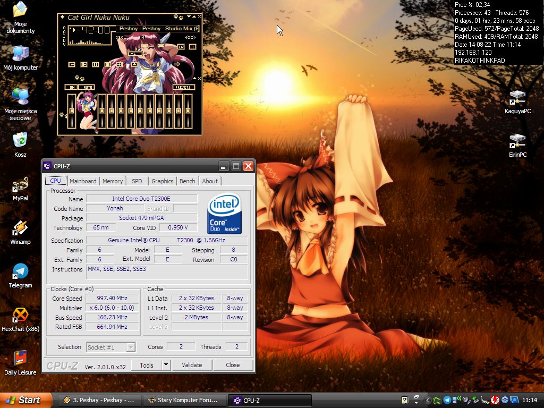Open the Moje dokumenty desktop icon

click(x=20, y=18)
